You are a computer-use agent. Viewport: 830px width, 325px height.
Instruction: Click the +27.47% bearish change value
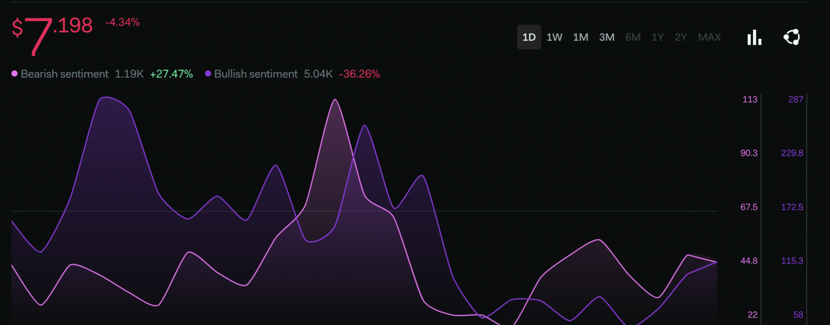point(171,74)
